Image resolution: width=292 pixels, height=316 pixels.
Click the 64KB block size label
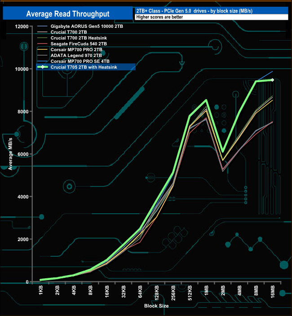140,291
